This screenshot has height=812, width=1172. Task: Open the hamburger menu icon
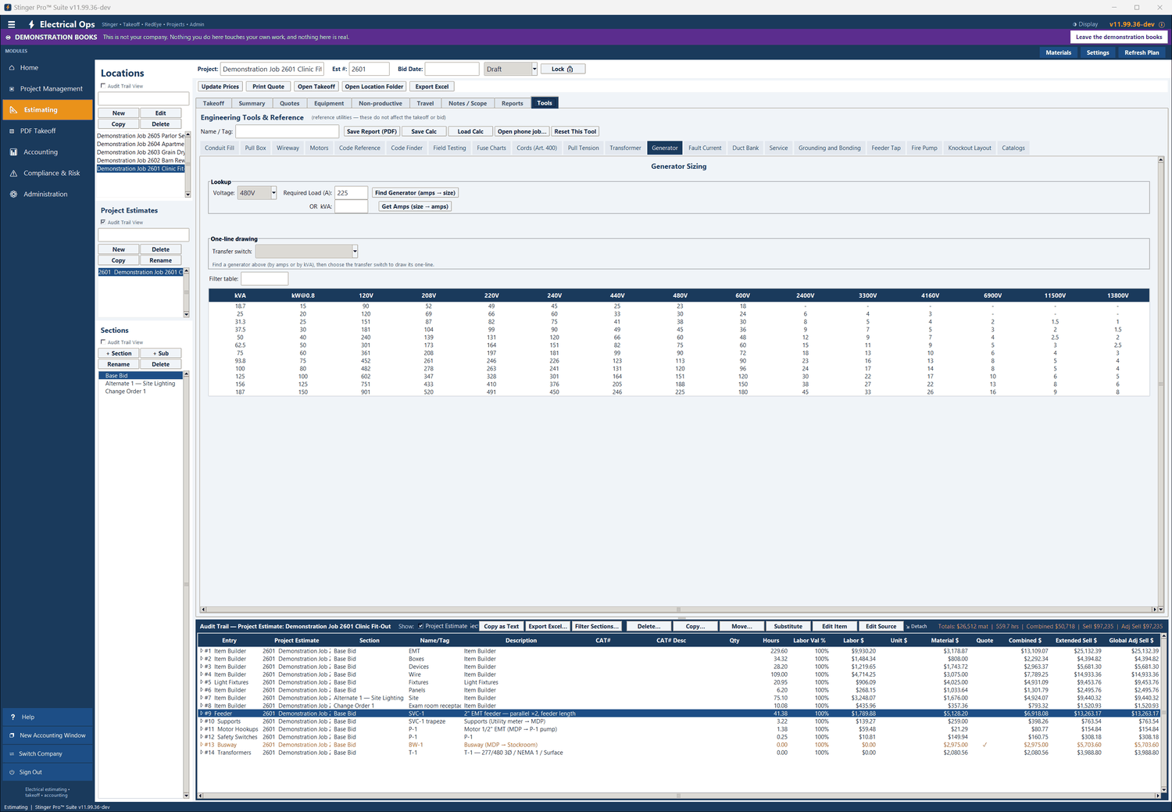[x=11, y=24]
